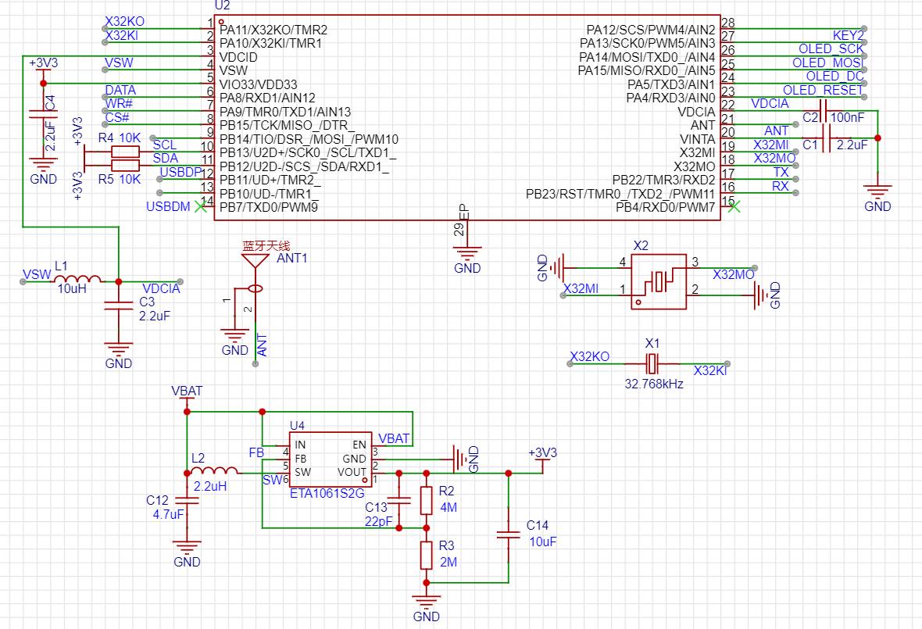922x629 pixels.
Task: Click the R2 4M resistor symbol
Action: click(x=427, y=500)
